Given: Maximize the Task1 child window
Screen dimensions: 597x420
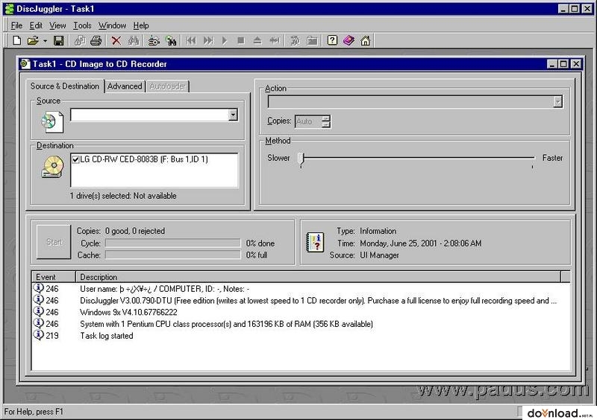Looking at the screenshot, I should click(564, 64).
